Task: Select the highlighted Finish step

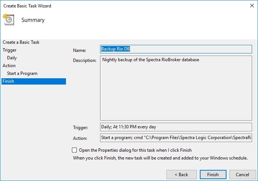Action: click(x=34, y=81)
